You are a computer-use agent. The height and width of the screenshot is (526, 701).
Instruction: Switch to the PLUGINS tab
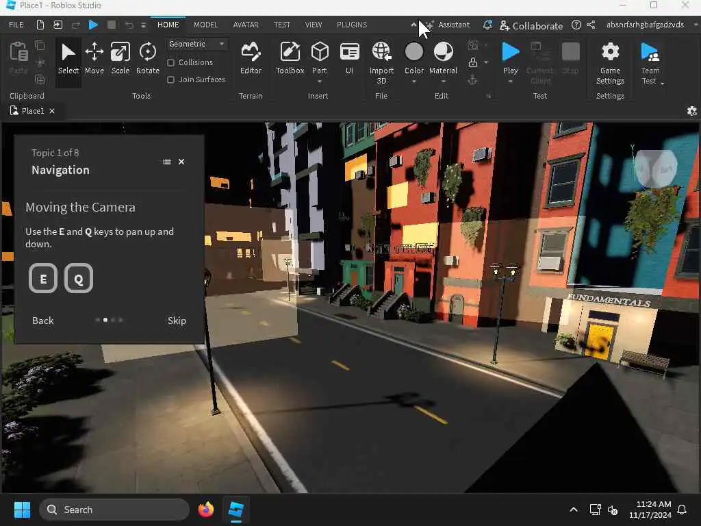[352, 25]
